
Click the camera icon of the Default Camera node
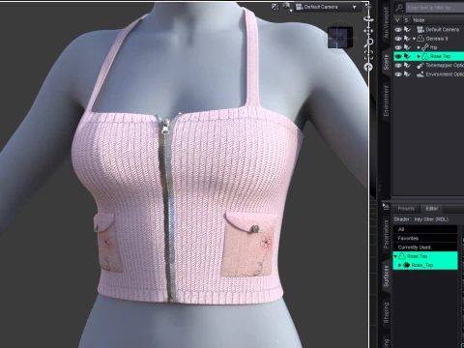(x=420, y=30)
